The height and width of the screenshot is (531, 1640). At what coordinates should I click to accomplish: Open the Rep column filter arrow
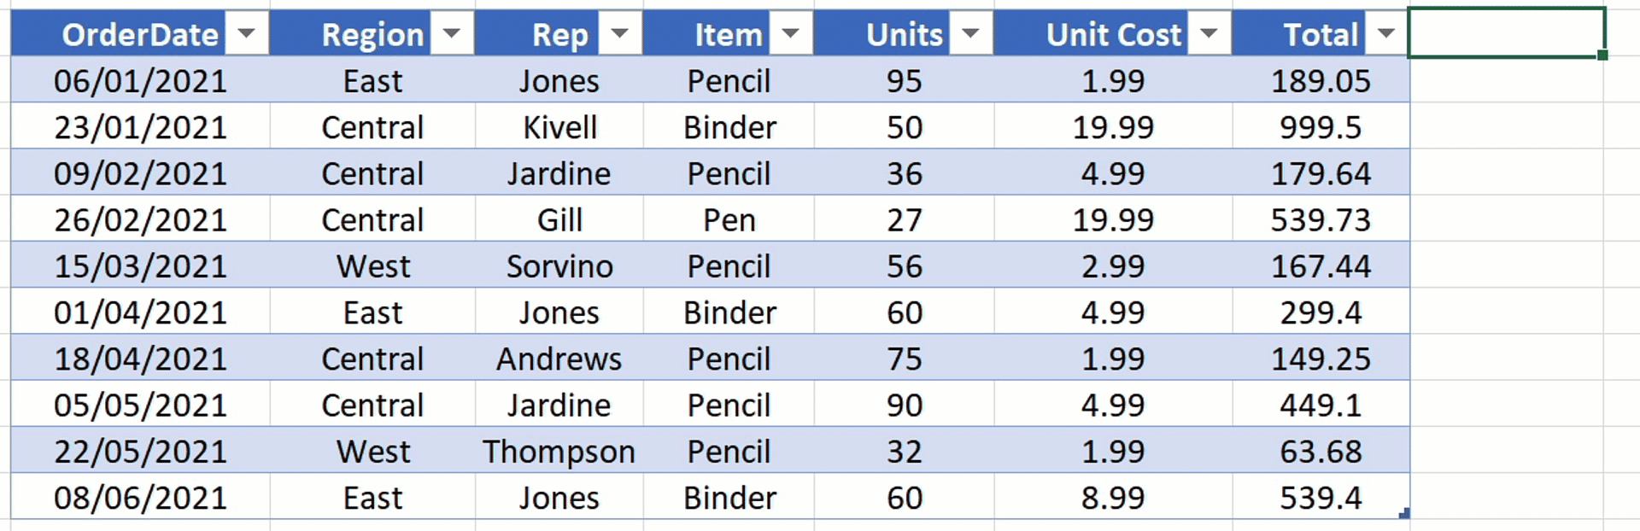620,34
